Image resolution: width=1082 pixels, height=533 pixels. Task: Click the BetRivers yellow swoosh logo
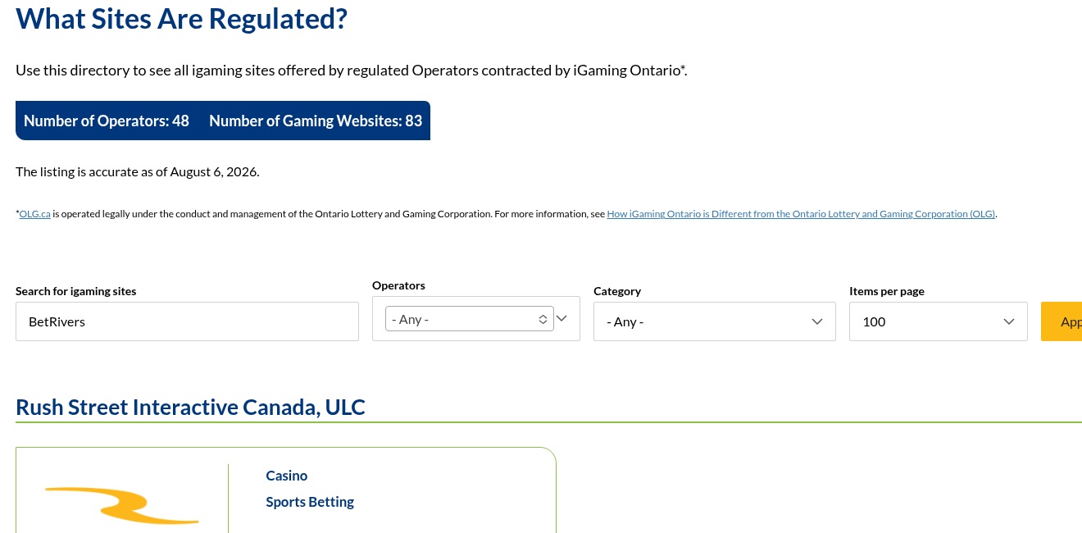pos(121,505)
